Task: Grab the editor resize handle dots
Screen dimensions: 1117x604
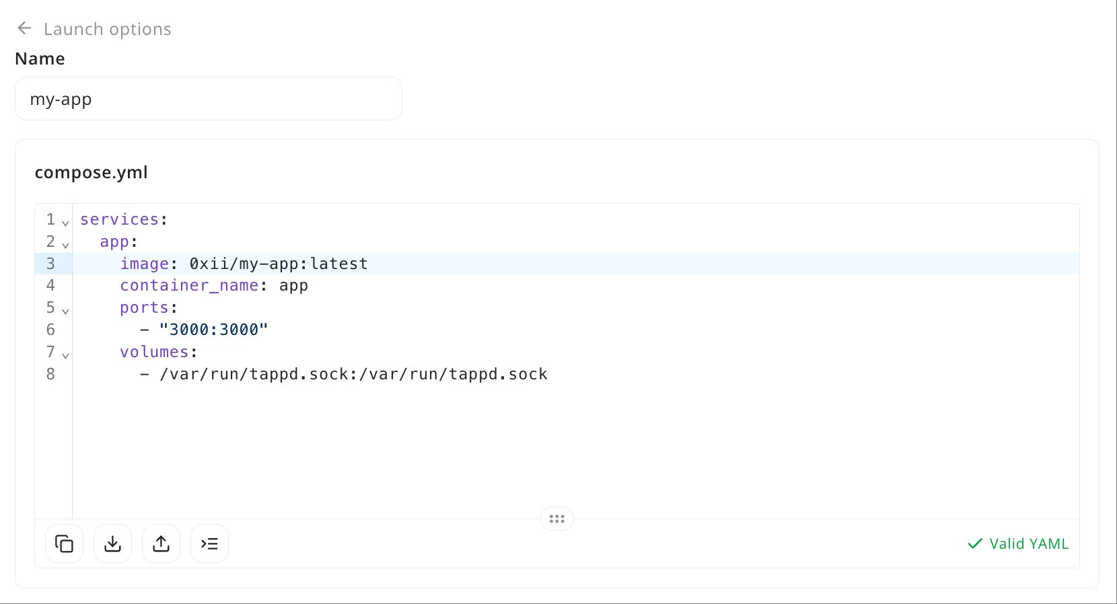Action: 556,519
